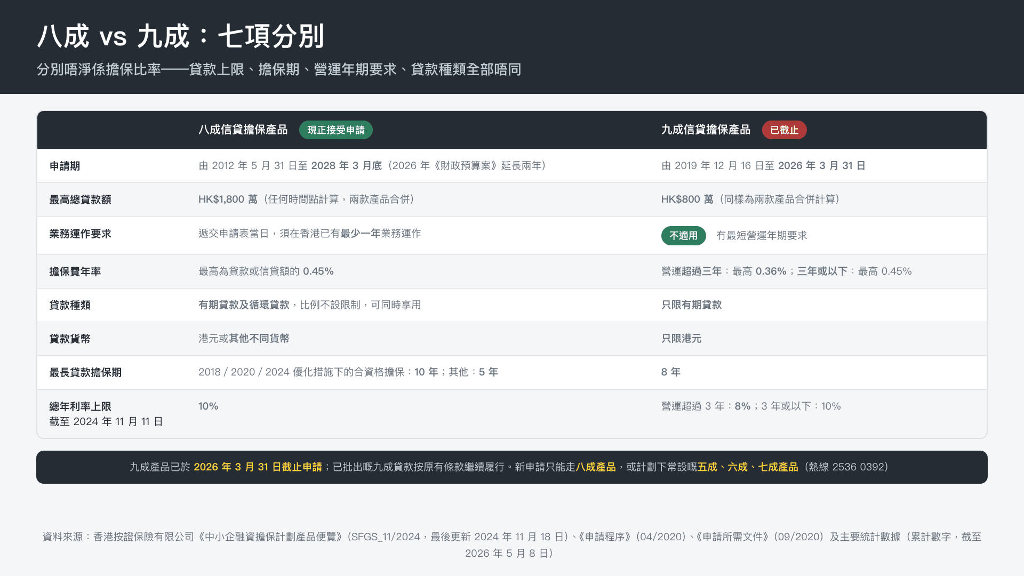This screenshot has height=576, width=1024.
Task: Click the 8 年 cell
Action: click(671, 372)
